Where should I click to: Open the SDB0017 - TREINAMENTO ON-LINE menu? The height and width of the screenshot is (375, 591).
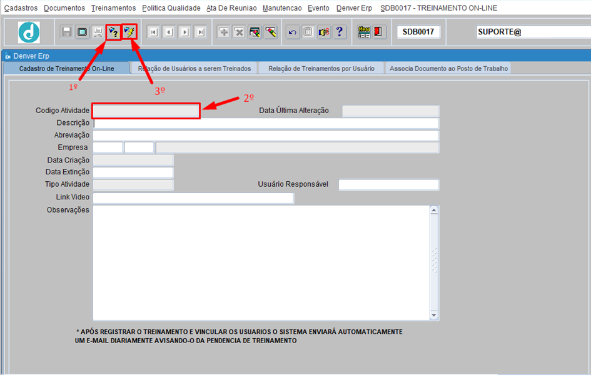point(439,8)
